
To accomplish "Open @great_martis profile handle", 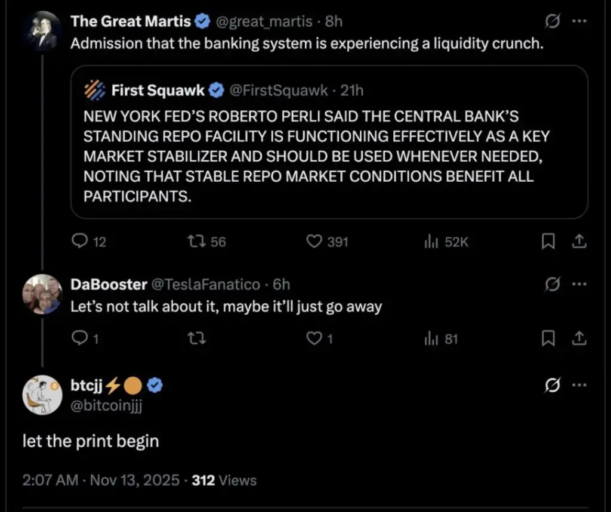I will pos(263,21).
